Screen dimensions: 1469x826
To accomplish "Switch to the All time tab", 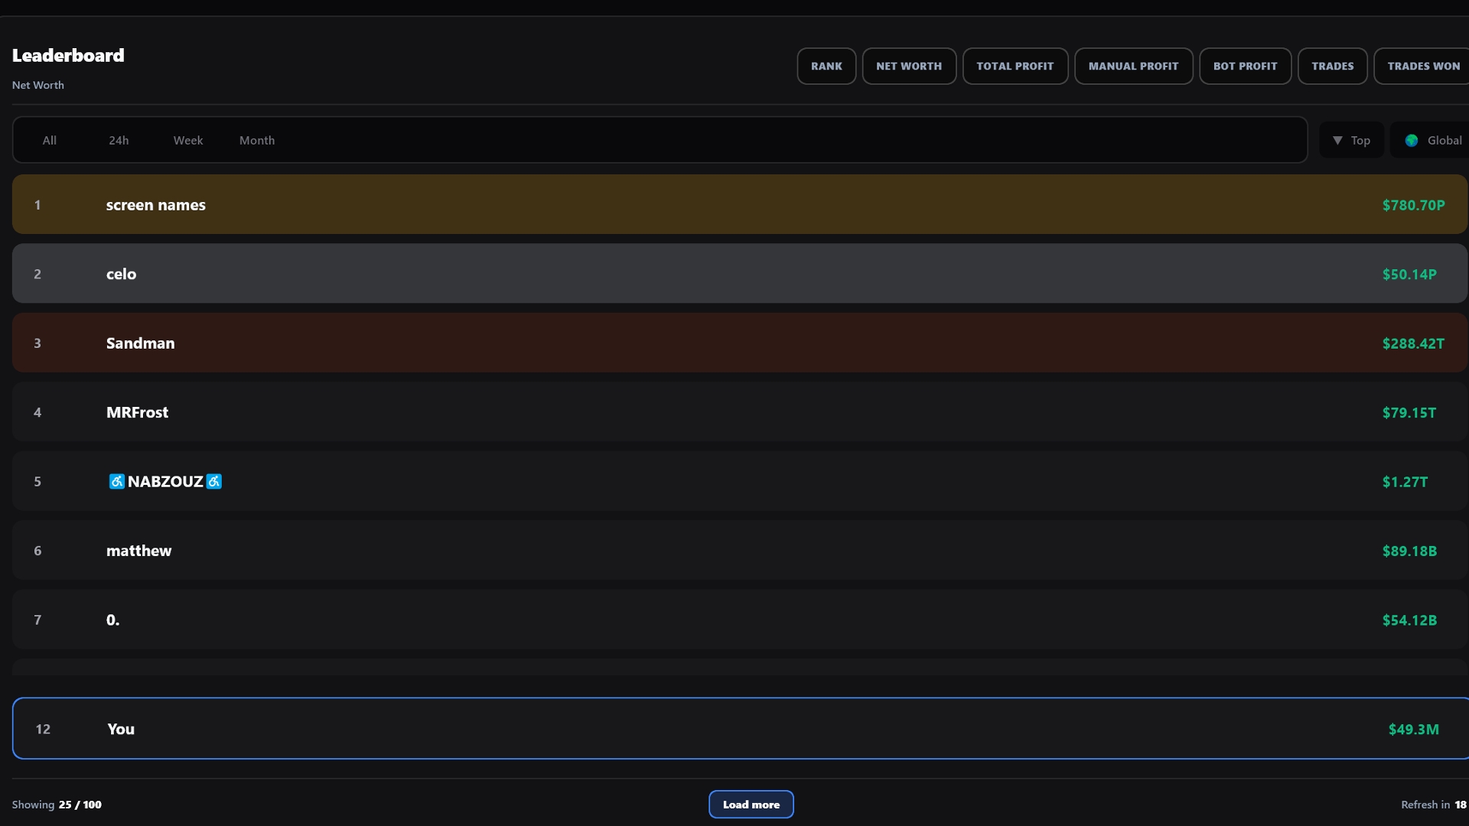I will point(50,140).
